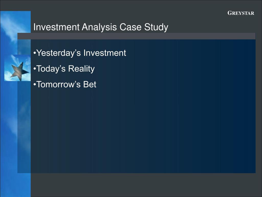
Task: Click the Tomorrow's Bet bullet text
Action: 66,84
